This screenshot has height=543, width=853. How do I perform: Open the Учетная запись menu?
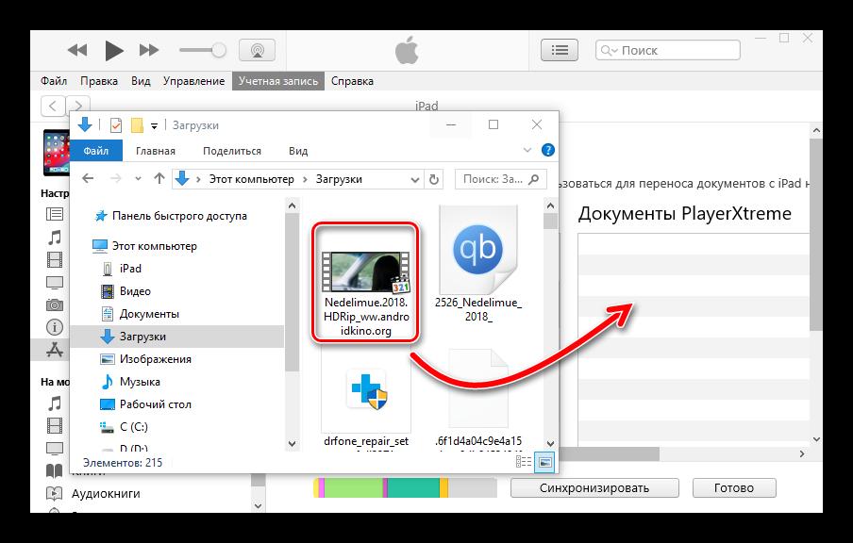pos(278,81)
